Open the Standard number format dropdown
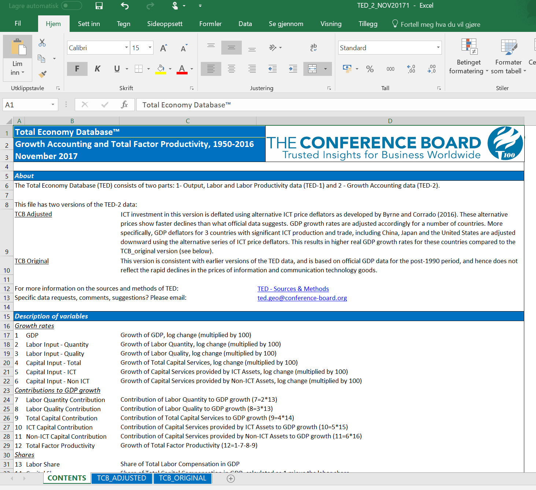 (x=438, y=48)
